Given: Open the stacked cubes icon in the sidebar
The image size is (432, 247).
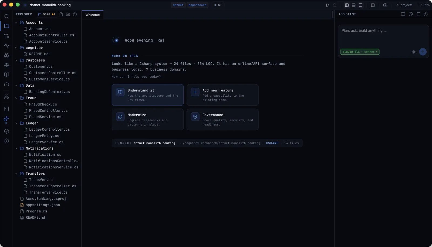Looking at the screenshot, I should coord(6,55).
